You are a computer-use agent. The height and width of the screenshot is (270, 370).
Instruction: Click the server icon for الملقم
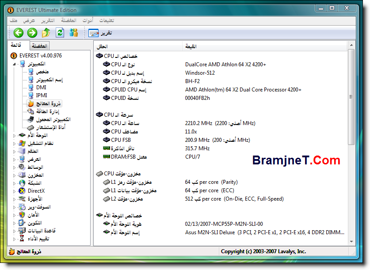click(22, 151)
